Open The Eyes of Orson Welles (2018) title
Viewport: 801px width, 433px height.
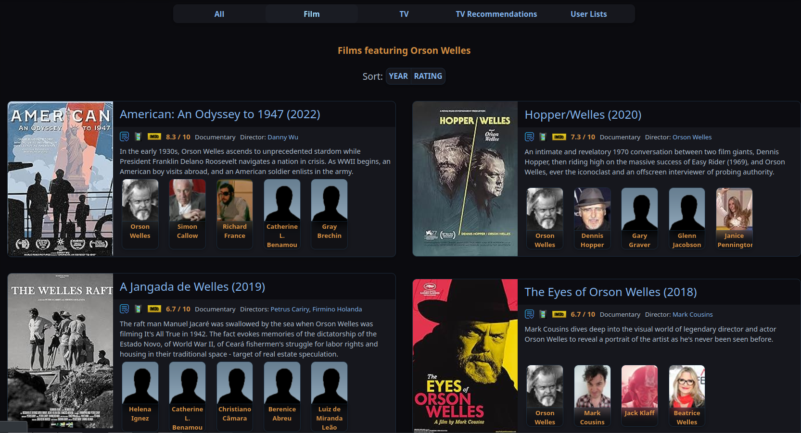pyautogui.click(x=610, y=292)
